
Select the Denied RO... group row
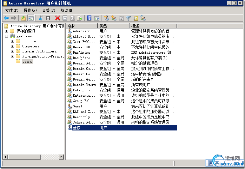(x=122, y=47)
